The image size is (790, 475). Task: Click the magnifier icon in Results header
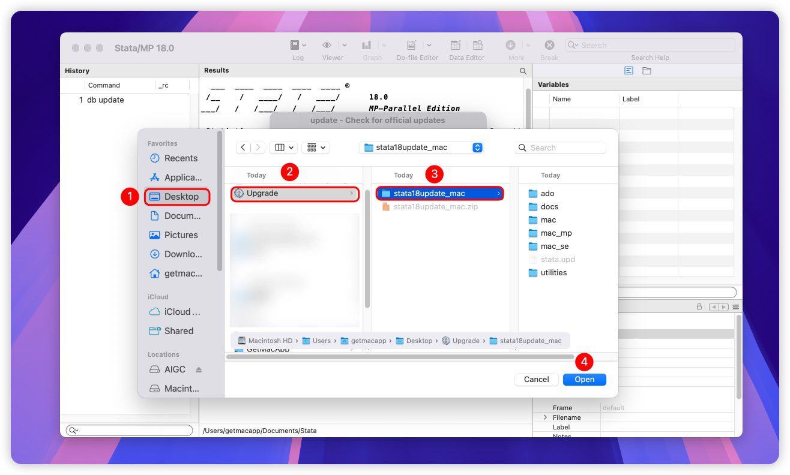pyautogui.click(x=523, y=71)
